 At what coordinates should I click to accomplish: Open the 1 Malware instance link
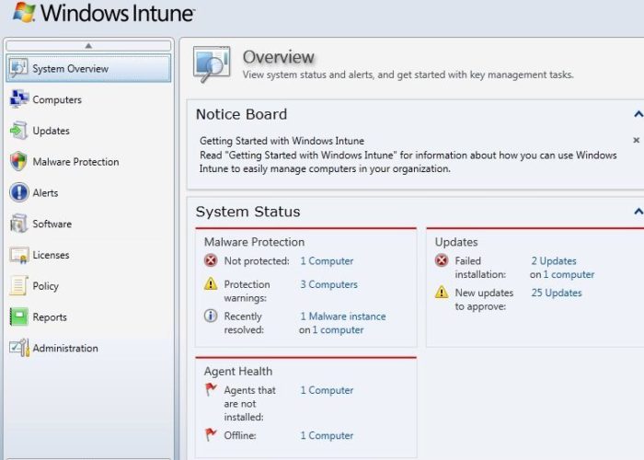click(x=343, y=316)
